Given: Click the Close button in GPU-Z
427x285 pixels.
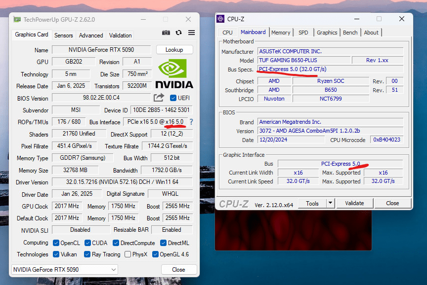Looking at the screenshot, I should [178, 270].
